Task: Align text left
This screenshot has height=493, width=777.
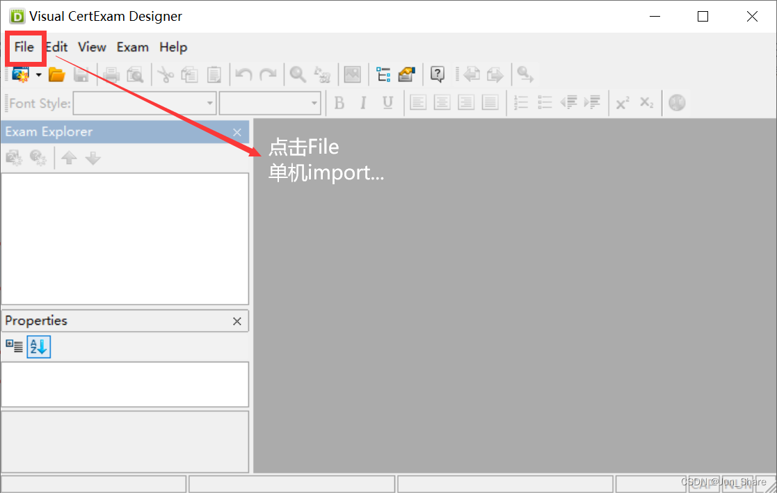Action: pyautogui.click(x=418, y=103)
